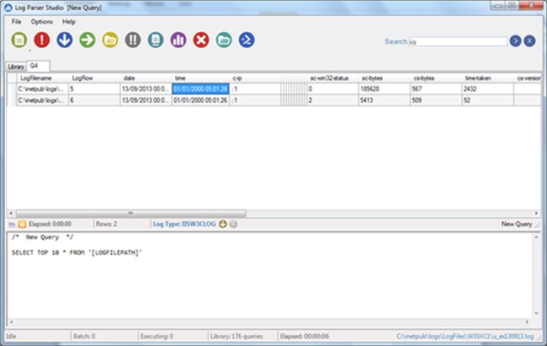Click the log file path link in status bar
The image size is (547, 346).
tap(465, 336)
